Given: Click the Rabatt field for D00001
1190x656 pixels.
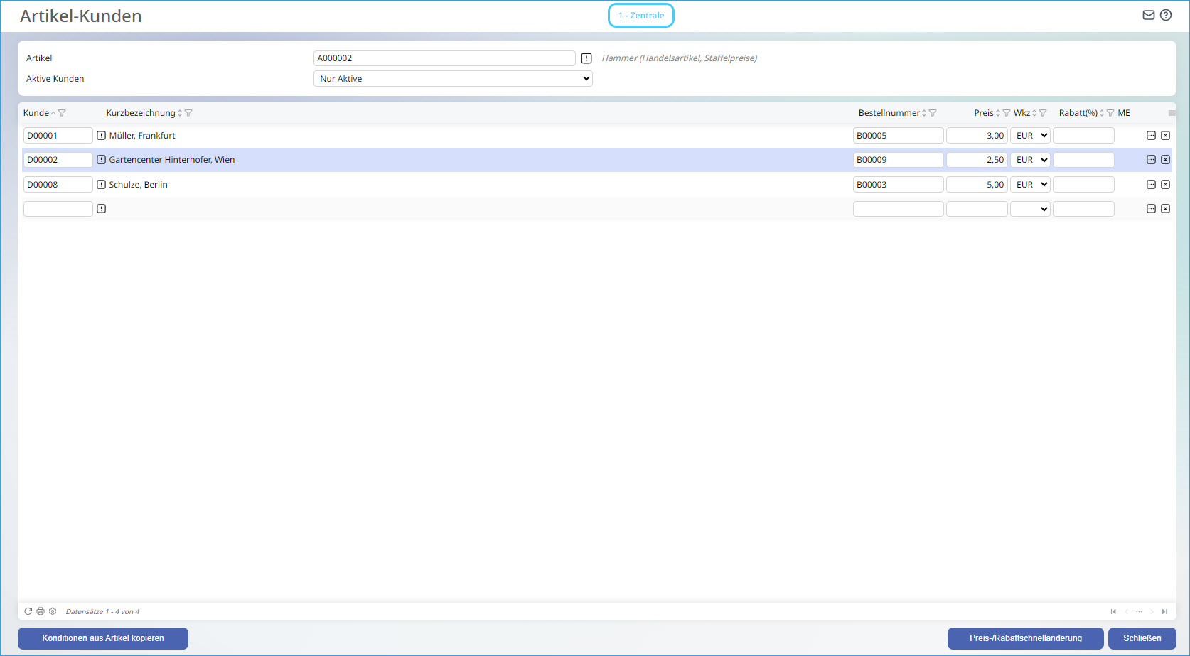Looking at the screenshot, I should 1083,136.
